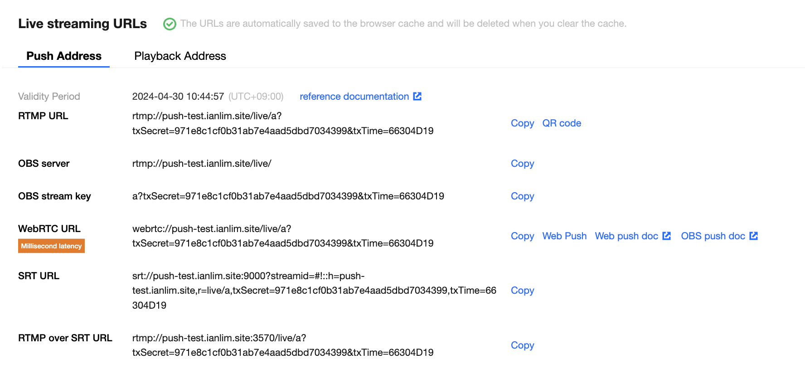Copy the OBS stream key

click(522, 196)
